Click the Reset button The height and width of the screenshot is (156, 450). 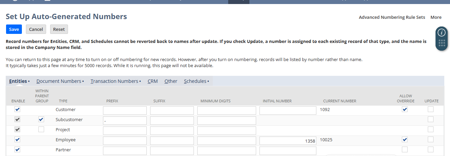click(59, 29)
